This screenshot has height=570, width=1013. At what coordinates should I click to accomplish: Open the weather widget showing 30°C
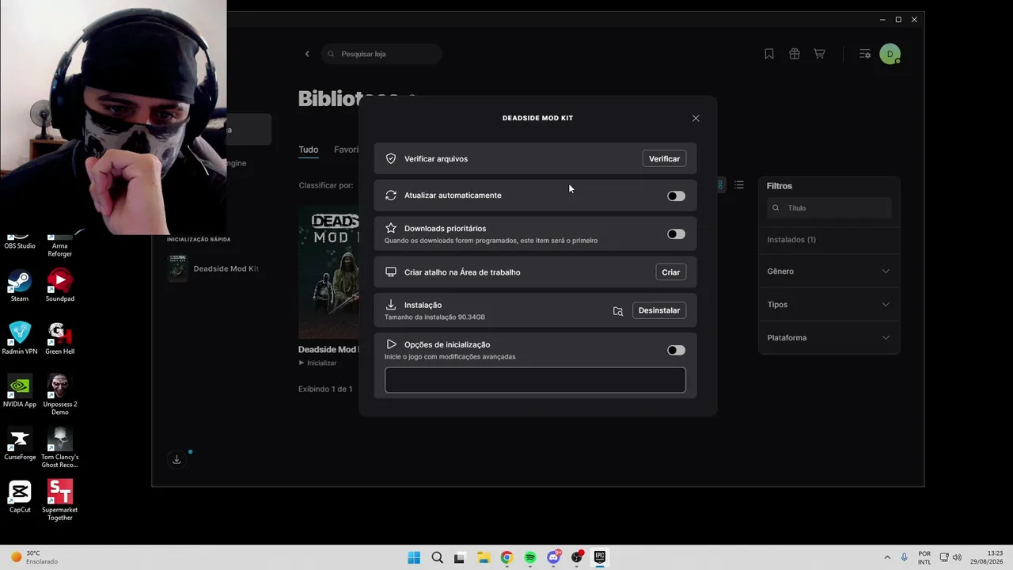click(x=33, y=557)
